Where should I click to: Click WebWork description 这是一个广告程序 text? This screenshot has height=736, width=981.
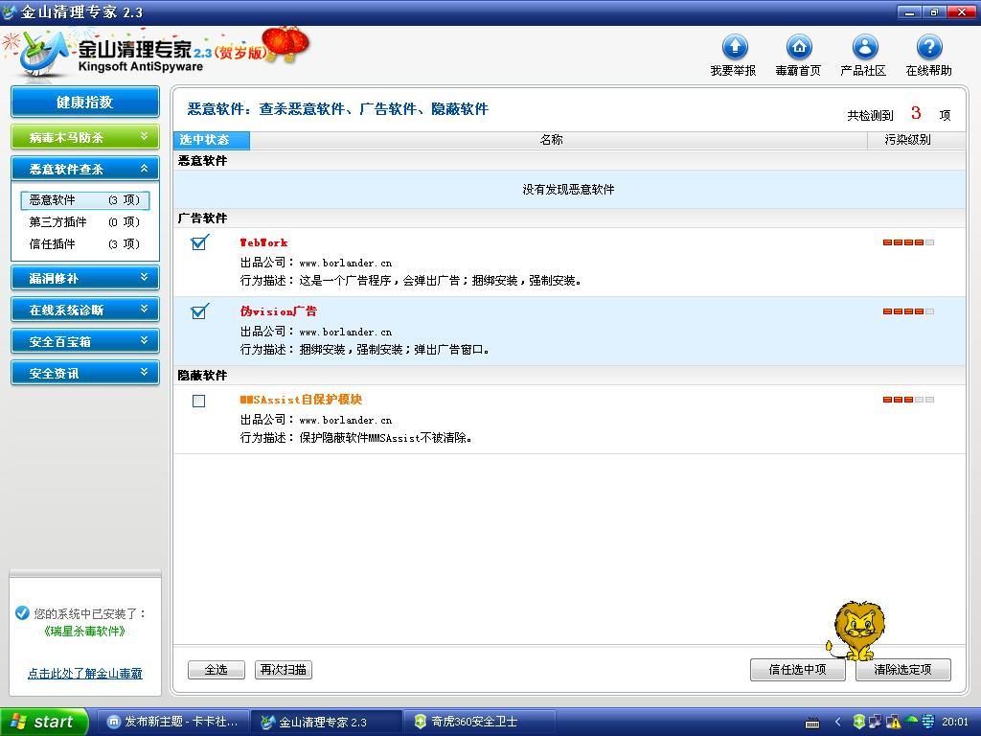pyautogui.click(x=441, y=281)
